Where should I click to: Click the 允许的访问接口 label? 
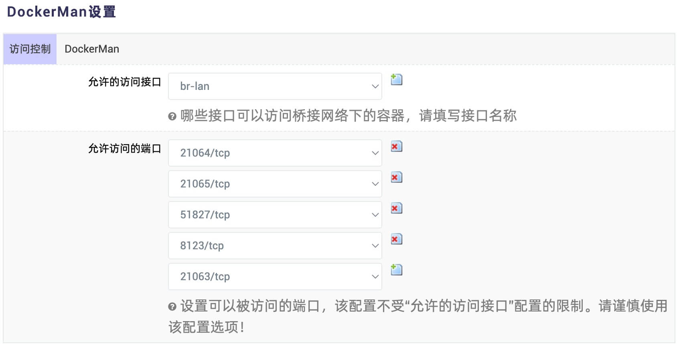click(x=124, y=82)
